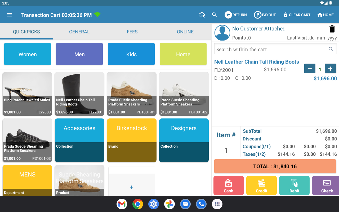Open the Birkenstock brand tile
This screenshot has width=339, height=212.
(132, 140)
